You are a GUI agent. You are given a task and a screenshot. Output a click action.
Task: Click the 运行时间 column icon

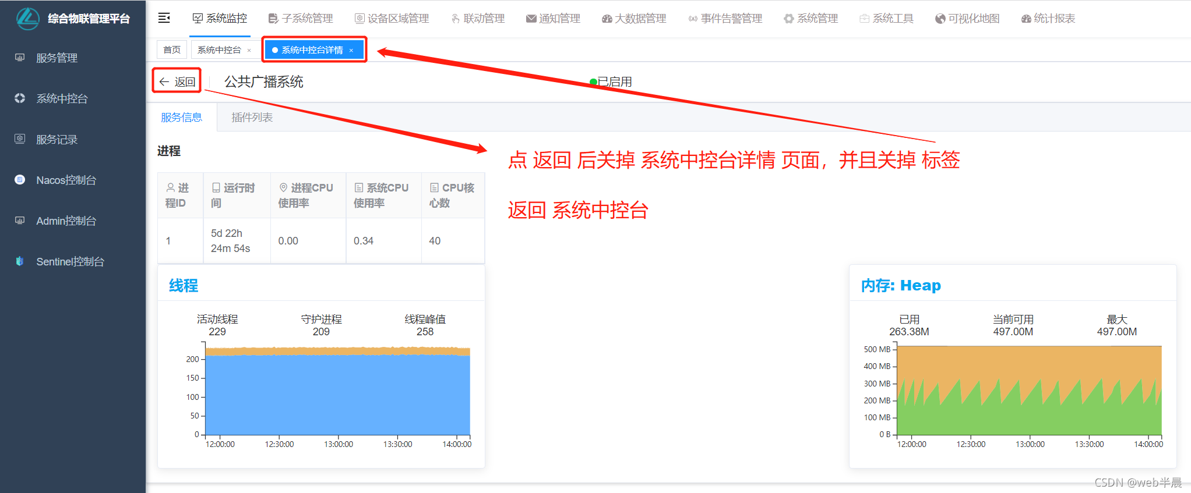pos(216,187)
